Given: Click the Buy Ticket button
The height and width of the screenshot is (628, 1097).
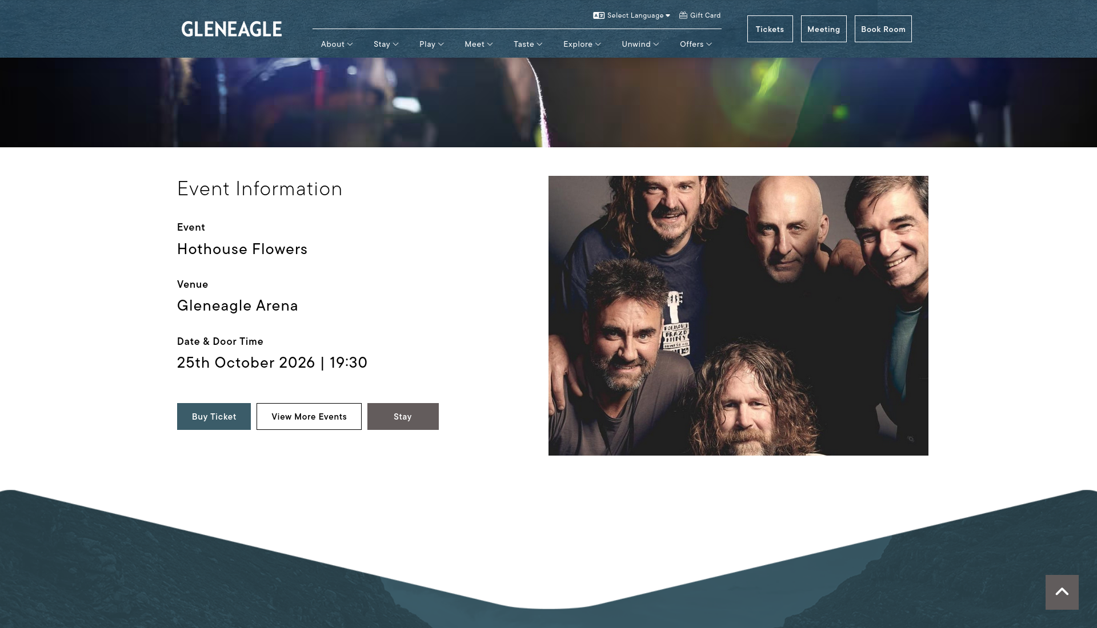Looking at the screenshot, I should pyautogui.click(x=214, y=417).
